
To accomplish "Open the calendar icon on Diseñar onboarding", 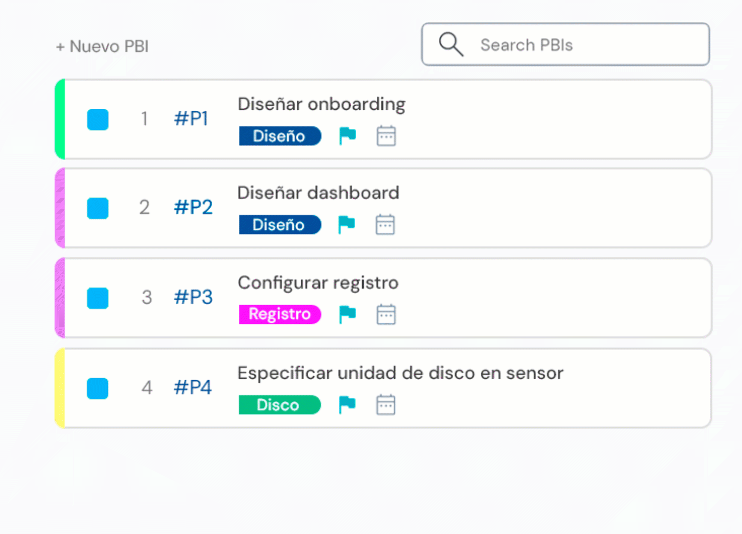I will tap(386, 136).
